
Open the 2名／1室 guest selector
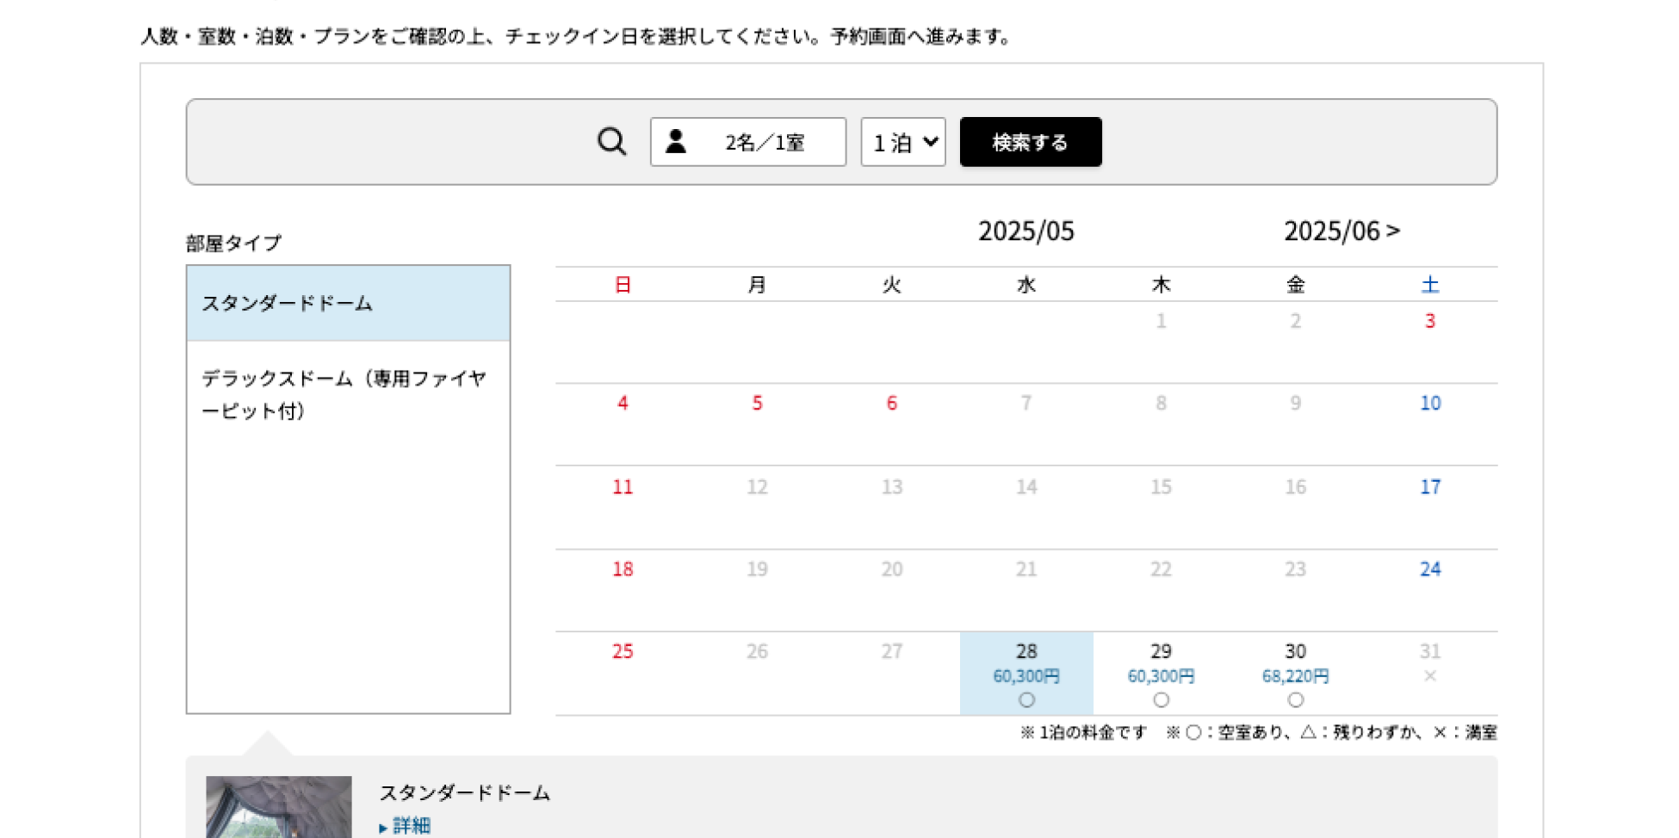pyautogui.click(x=747, y=142)
